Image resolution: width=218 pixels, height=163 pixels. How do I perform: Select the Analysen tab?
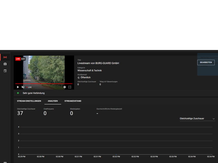[53, 101]
